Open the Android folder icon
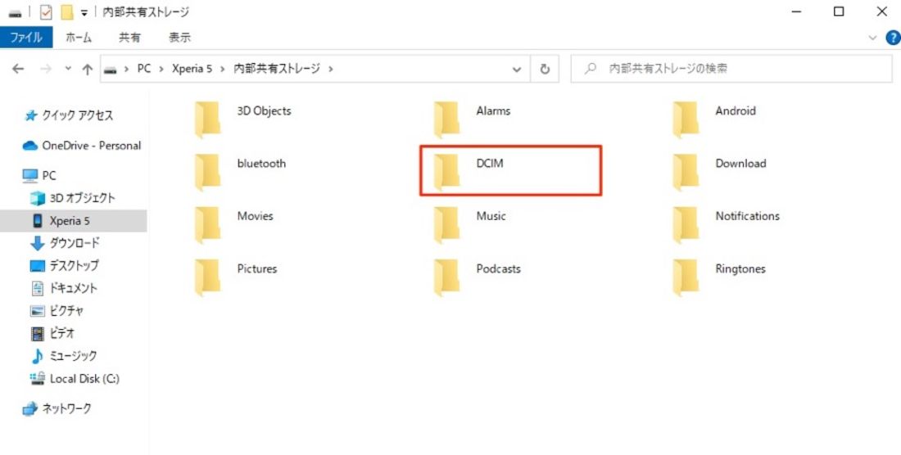Image resolution: width=901 pixels, height=455 pixels. pyautogui.click(x=686, y=119)
